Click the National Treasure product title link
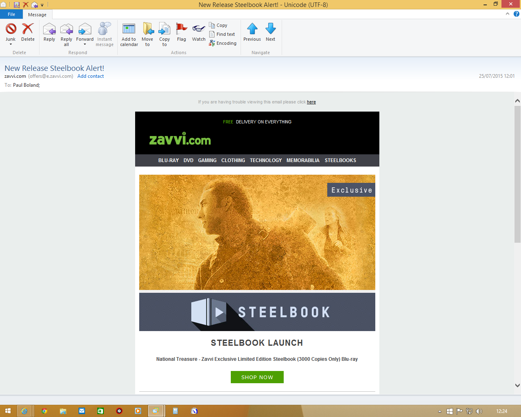The width and height of the screenshot is (521, 417). 257,359
